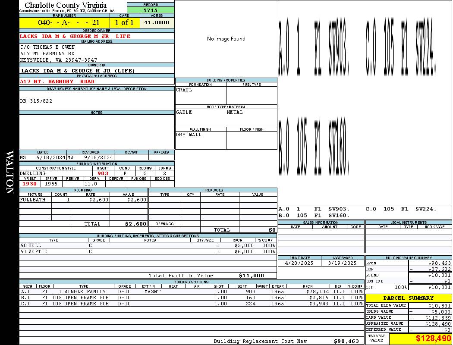Select construction style DWELLING
Screen dimensions: 453x345
[33, 173]
